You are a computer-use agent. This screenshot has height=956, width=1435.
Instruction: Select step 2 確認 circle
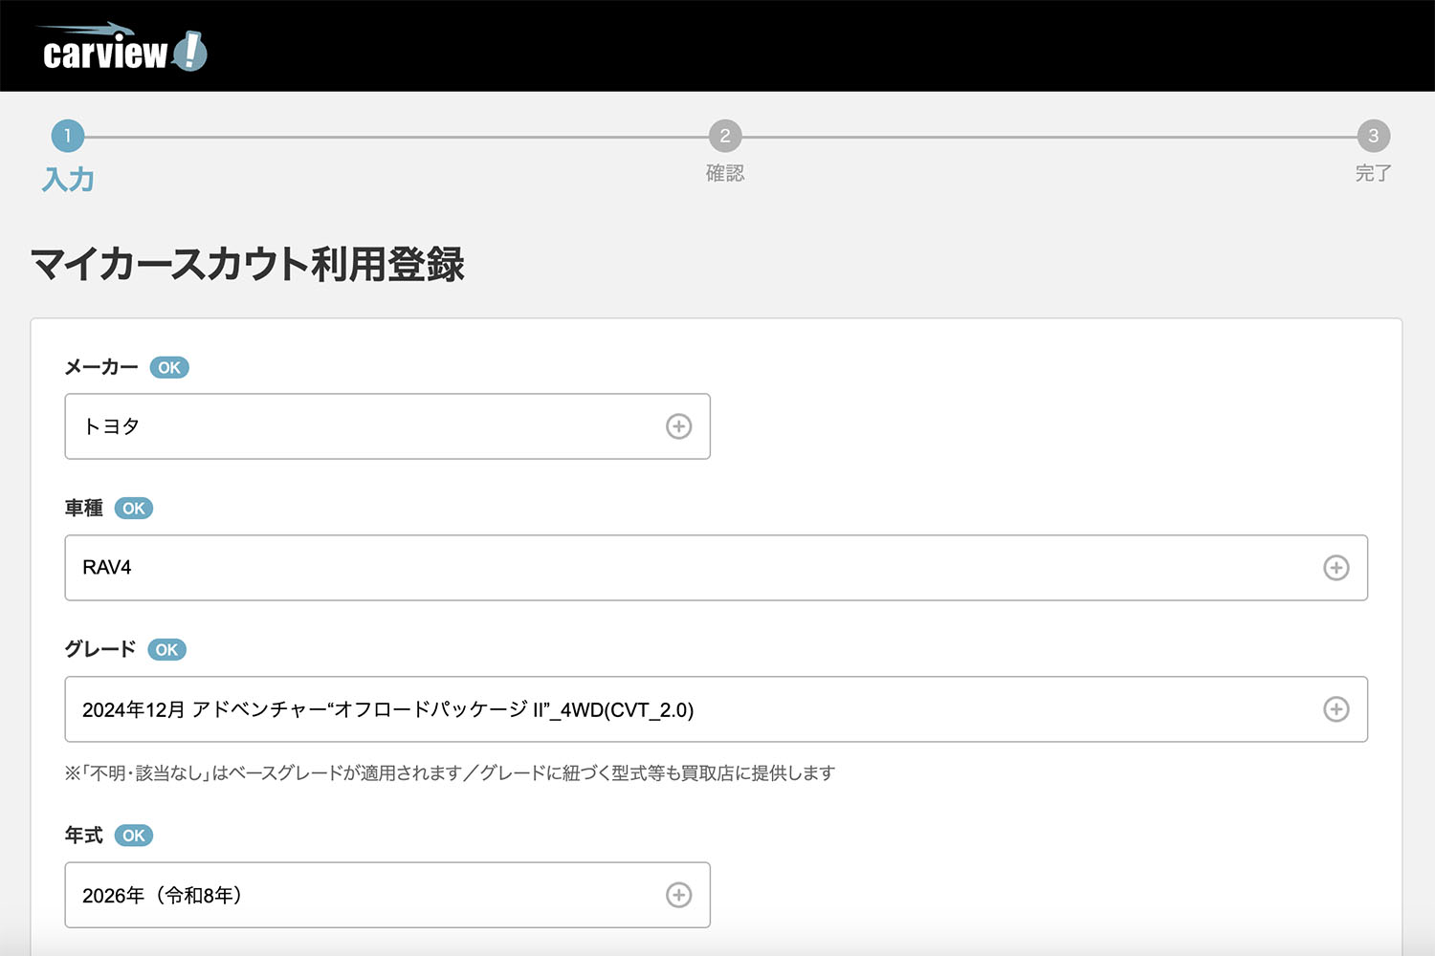click(725, 136)
